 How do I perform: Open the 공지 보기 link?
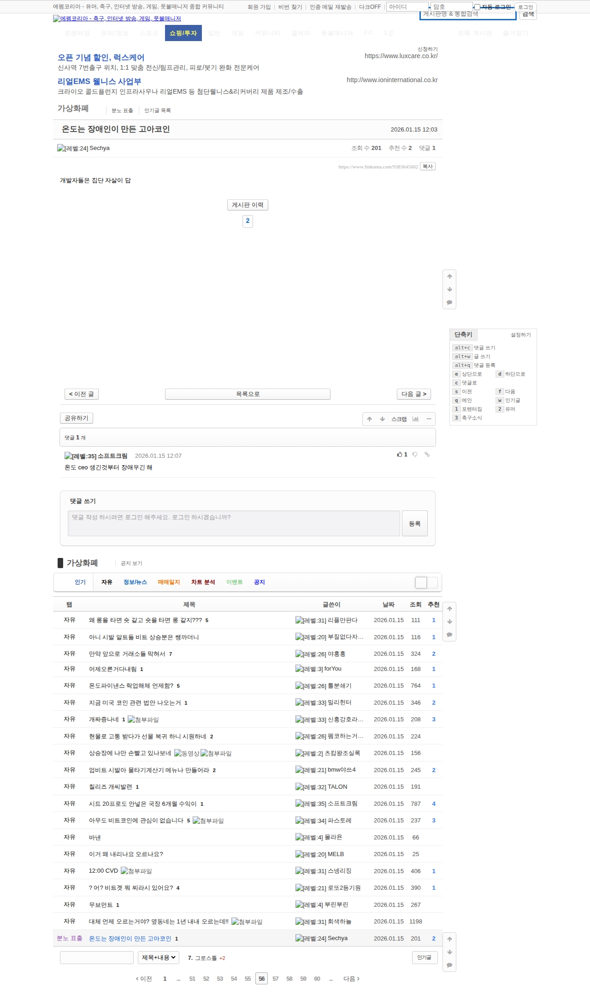[131, 563]
